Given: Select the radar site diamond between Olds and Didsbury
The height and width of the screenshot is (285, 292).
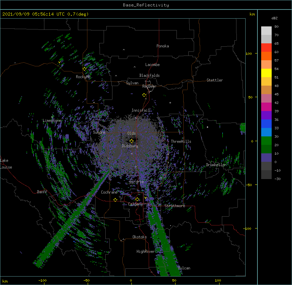Looking at the screenshot, I should tap(131, 141).
